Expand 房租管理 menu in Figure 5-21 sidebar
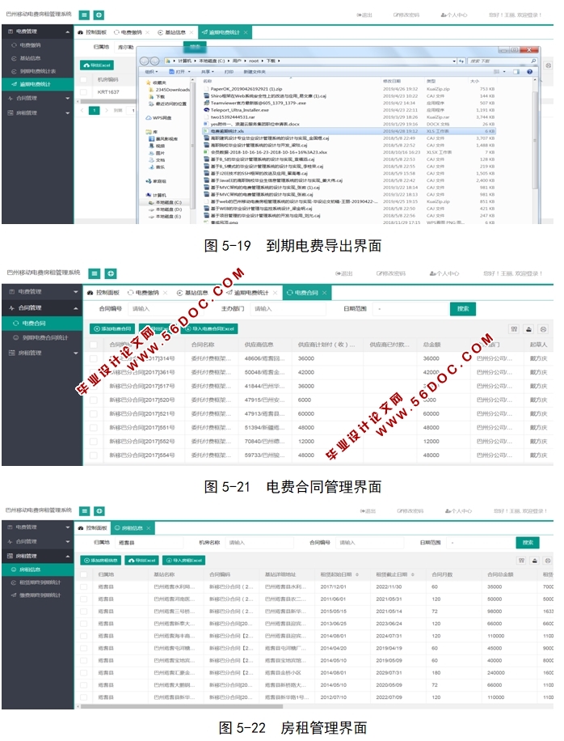The width and height of the screenshot is (564, 741). click(x=43, y=353)
